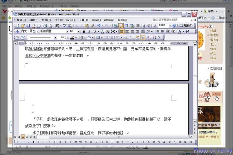The image size is (233, 155).
Task: Insert the # symbol from symbol bar
Action: pyautogui.click(x=75, y=142)
